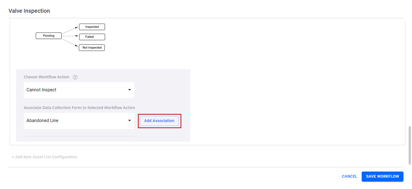Click the Valve Inspection heading
Viewport: 412px width, 189px height.
click(x=29, y=11)
